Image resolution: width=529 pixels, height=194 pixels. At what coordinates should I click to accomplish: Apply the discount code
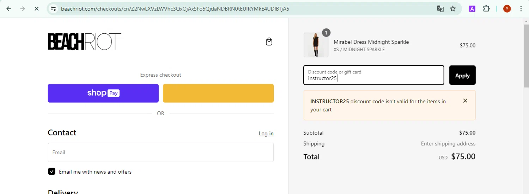[462, 75]
